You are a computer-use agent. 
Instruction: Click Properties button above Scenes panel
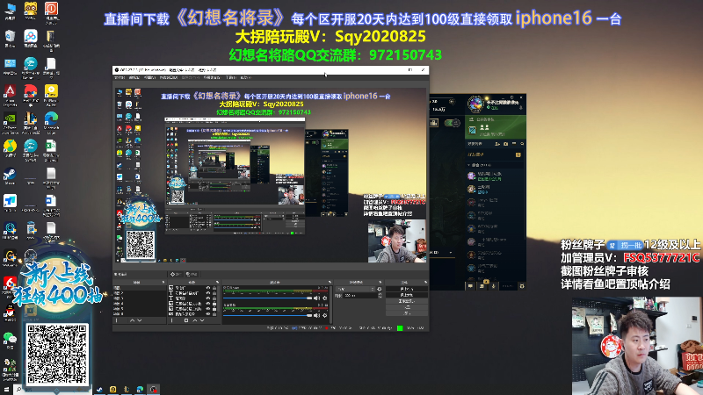point(176,274)
